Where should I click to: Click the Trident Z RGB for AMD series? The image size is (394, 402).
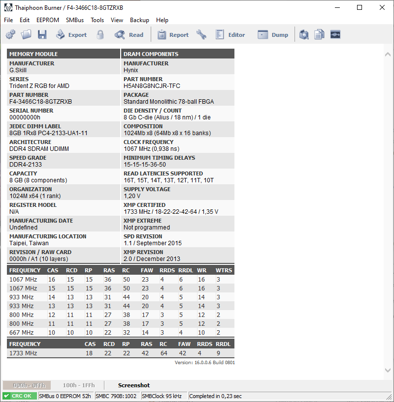coord(39,86)
